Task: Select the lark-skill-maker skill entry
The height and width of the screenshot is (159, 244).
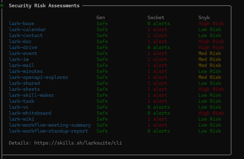Action: tap(31, 95)
